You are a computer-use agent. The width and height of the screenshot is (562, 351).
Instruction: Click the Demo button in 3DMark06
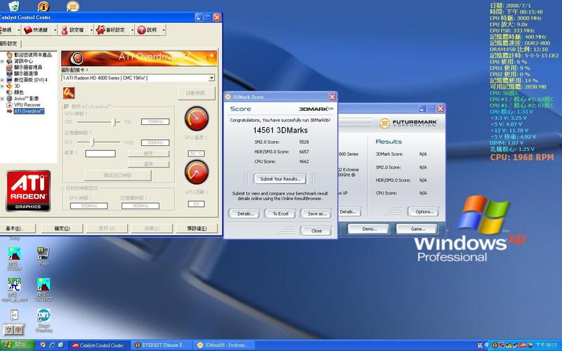tap(369, 229)
